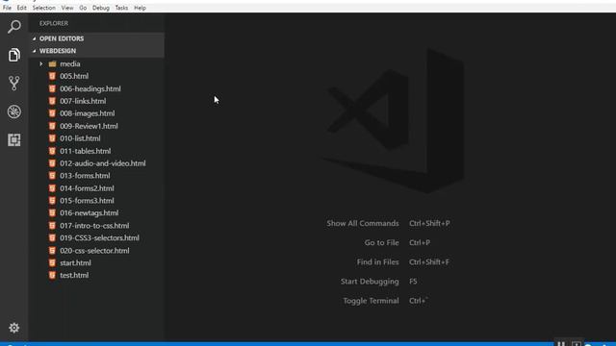616x346 pixels.
Task: Expand the media folder arrow
Action: (x=40, y=63)
